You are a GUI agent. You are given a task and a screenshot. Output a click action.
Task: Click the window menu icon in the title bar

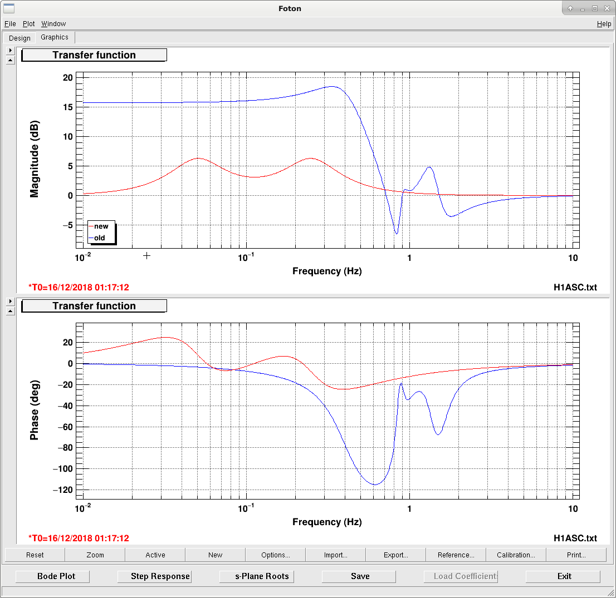[9, 8]
